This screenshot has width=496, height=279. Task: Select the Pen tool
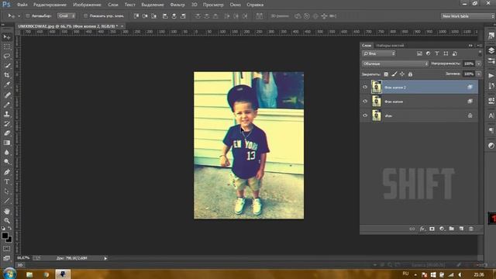click(7, 172)
